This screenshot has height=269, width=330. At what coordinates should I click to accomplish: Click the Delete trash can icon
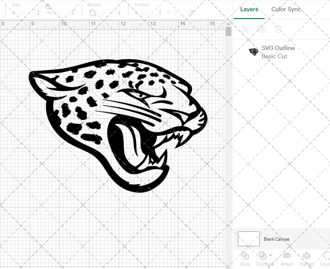pyautogui.click(x=278, y=29)
